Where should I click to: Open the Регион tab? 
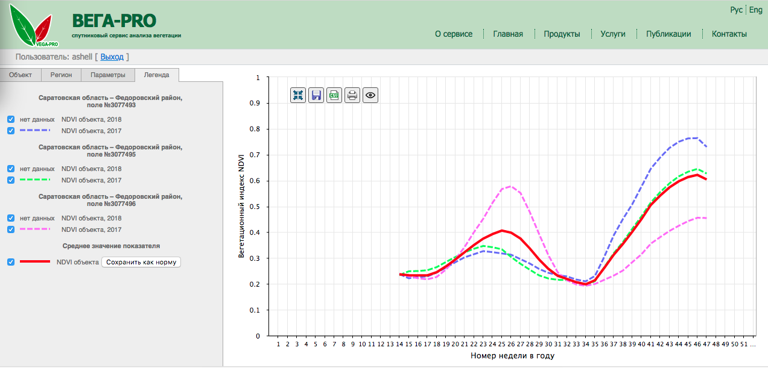61,75
